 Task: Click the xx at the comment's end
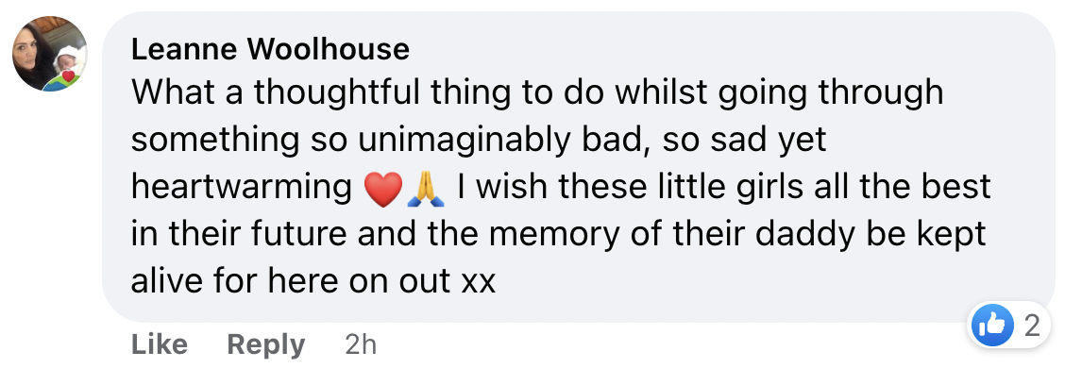click(478, 282)
